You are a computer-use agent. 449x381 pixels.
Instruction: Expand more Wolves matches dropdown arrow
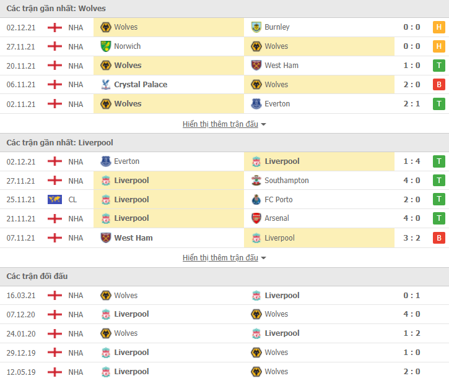(x=263, y=124)
